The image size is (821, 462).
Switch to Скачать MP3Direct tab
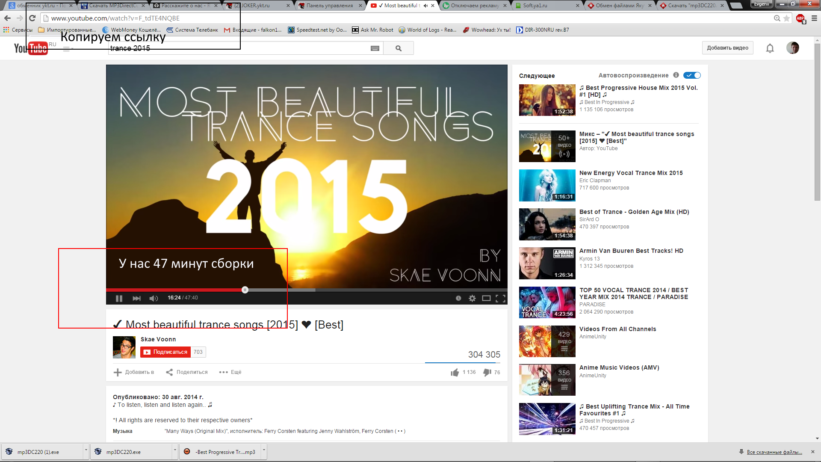[112, 6]
